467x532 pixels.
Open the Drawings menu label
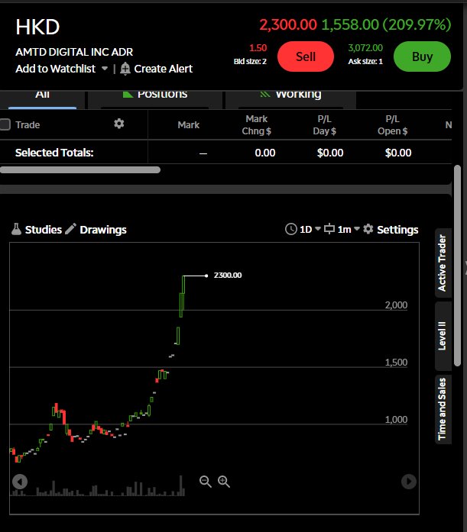coord(103,230)
